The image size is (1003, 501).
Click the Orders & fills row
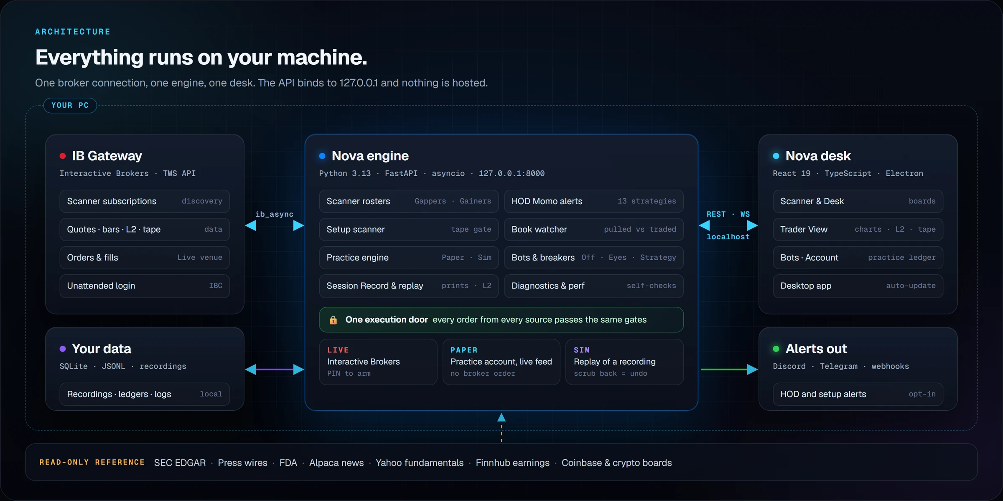tap(145, 258)
